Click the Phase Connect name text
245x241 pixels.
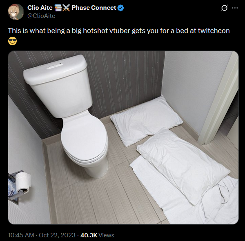[94, 8]
